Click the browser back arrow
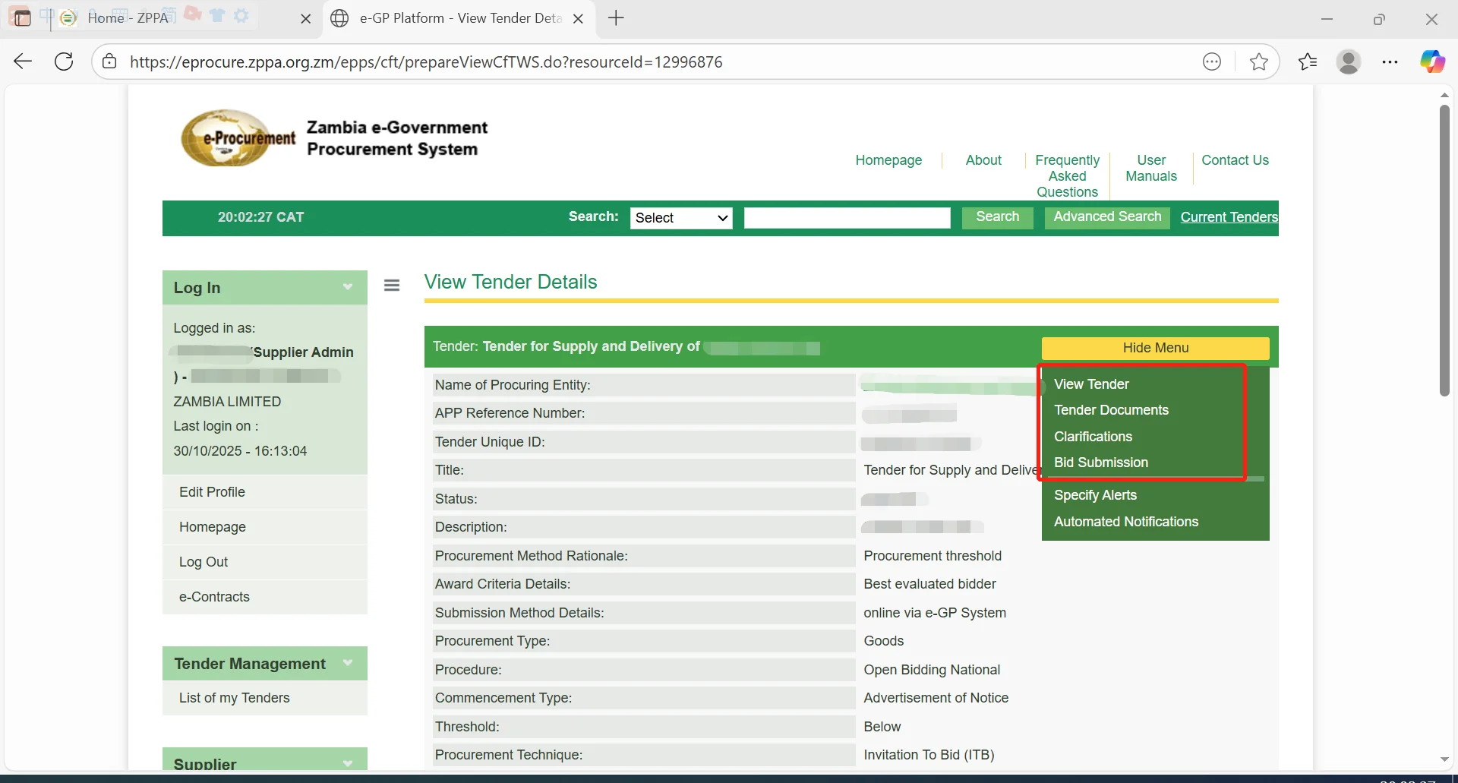1458x783 pixels. [23, 62]
